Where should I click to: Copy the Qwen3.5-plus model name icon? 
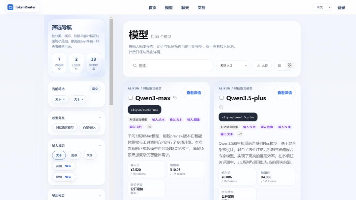[222, 107]
